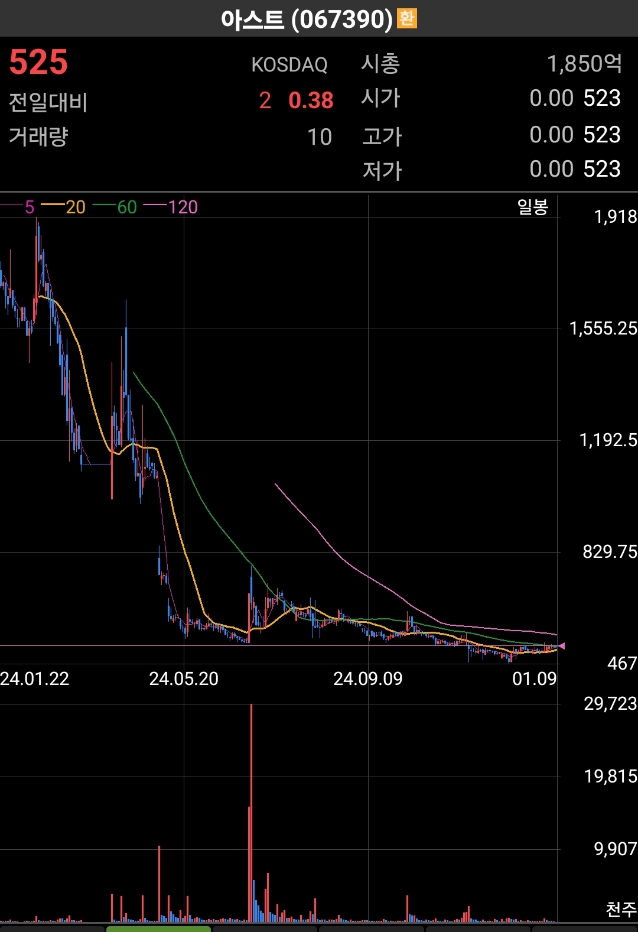Tap the 거래량 label
638x932 pixels.
[38, 137]
